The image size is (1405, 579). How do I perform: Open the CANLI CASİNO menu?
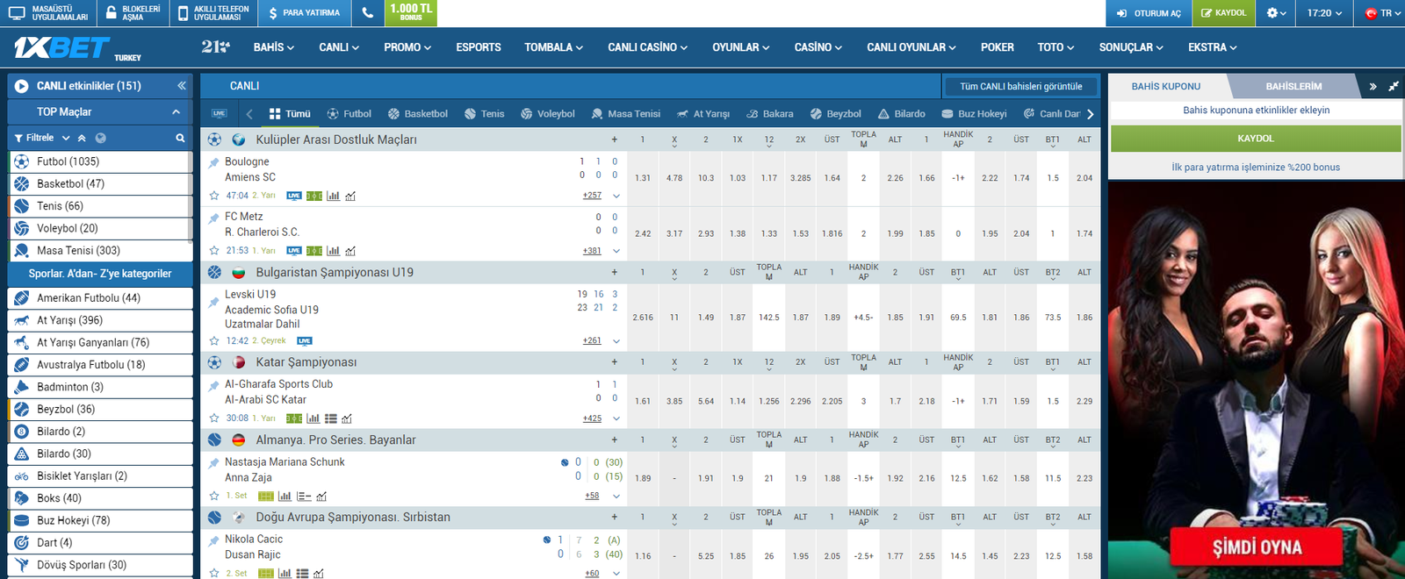coord(647,47)
